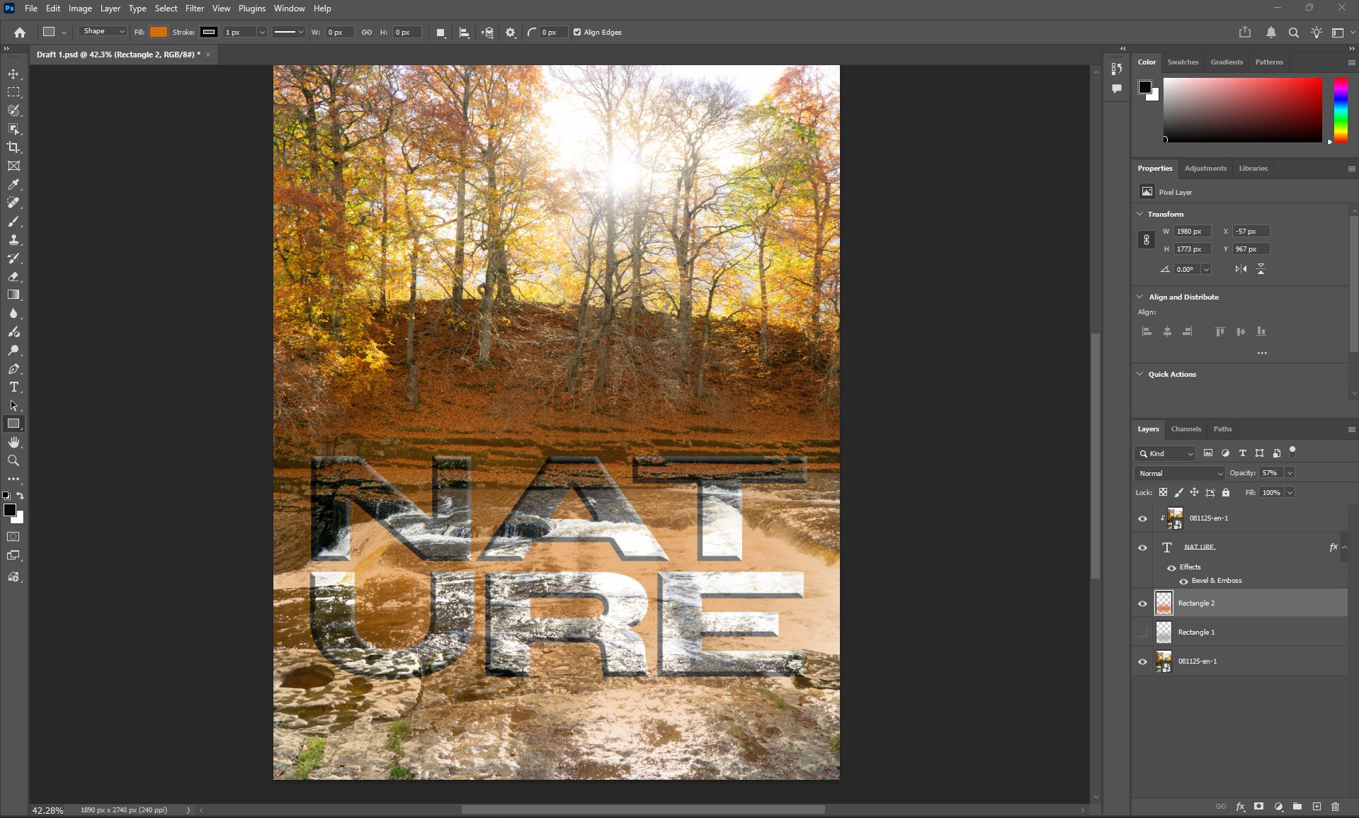Click the orange Fill color swatch
Screen dimensions: 1359x818
click(159, 33)
